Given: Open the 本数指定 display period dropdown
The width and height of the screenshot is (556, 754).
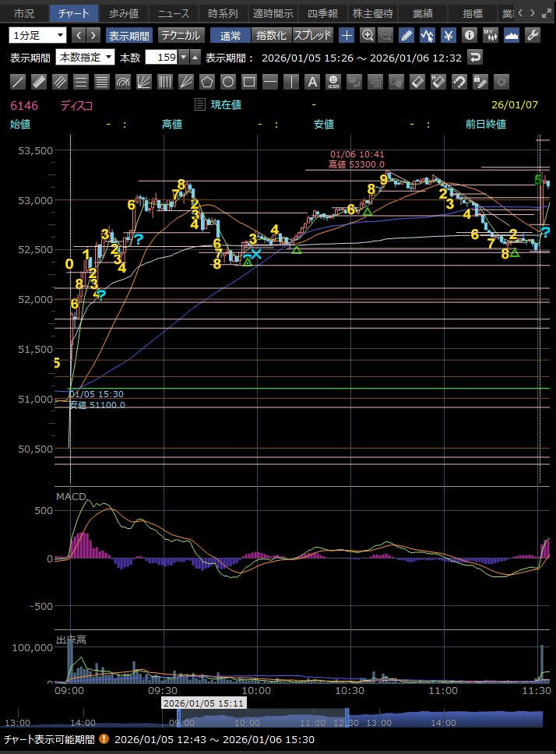Looking at the screenshot, I should tap(84, 57).
